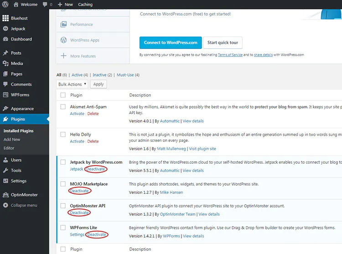
Task: Click the Posts pushpin icon
Action: 5,53
